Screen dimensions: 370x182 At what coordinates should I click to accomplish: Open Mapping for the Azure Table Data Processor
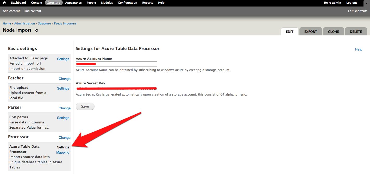tap(62, 153)
